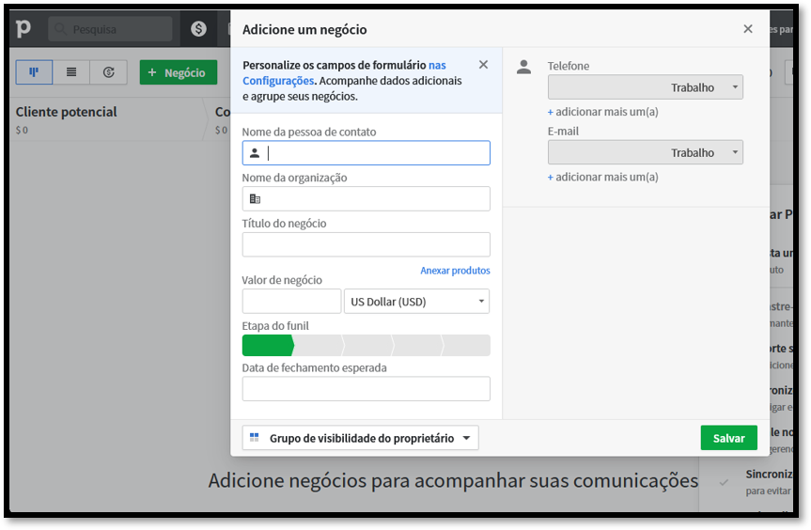Focus Título do negócio field
This screenshot has height=530, width=811.
tap(367, 244)
